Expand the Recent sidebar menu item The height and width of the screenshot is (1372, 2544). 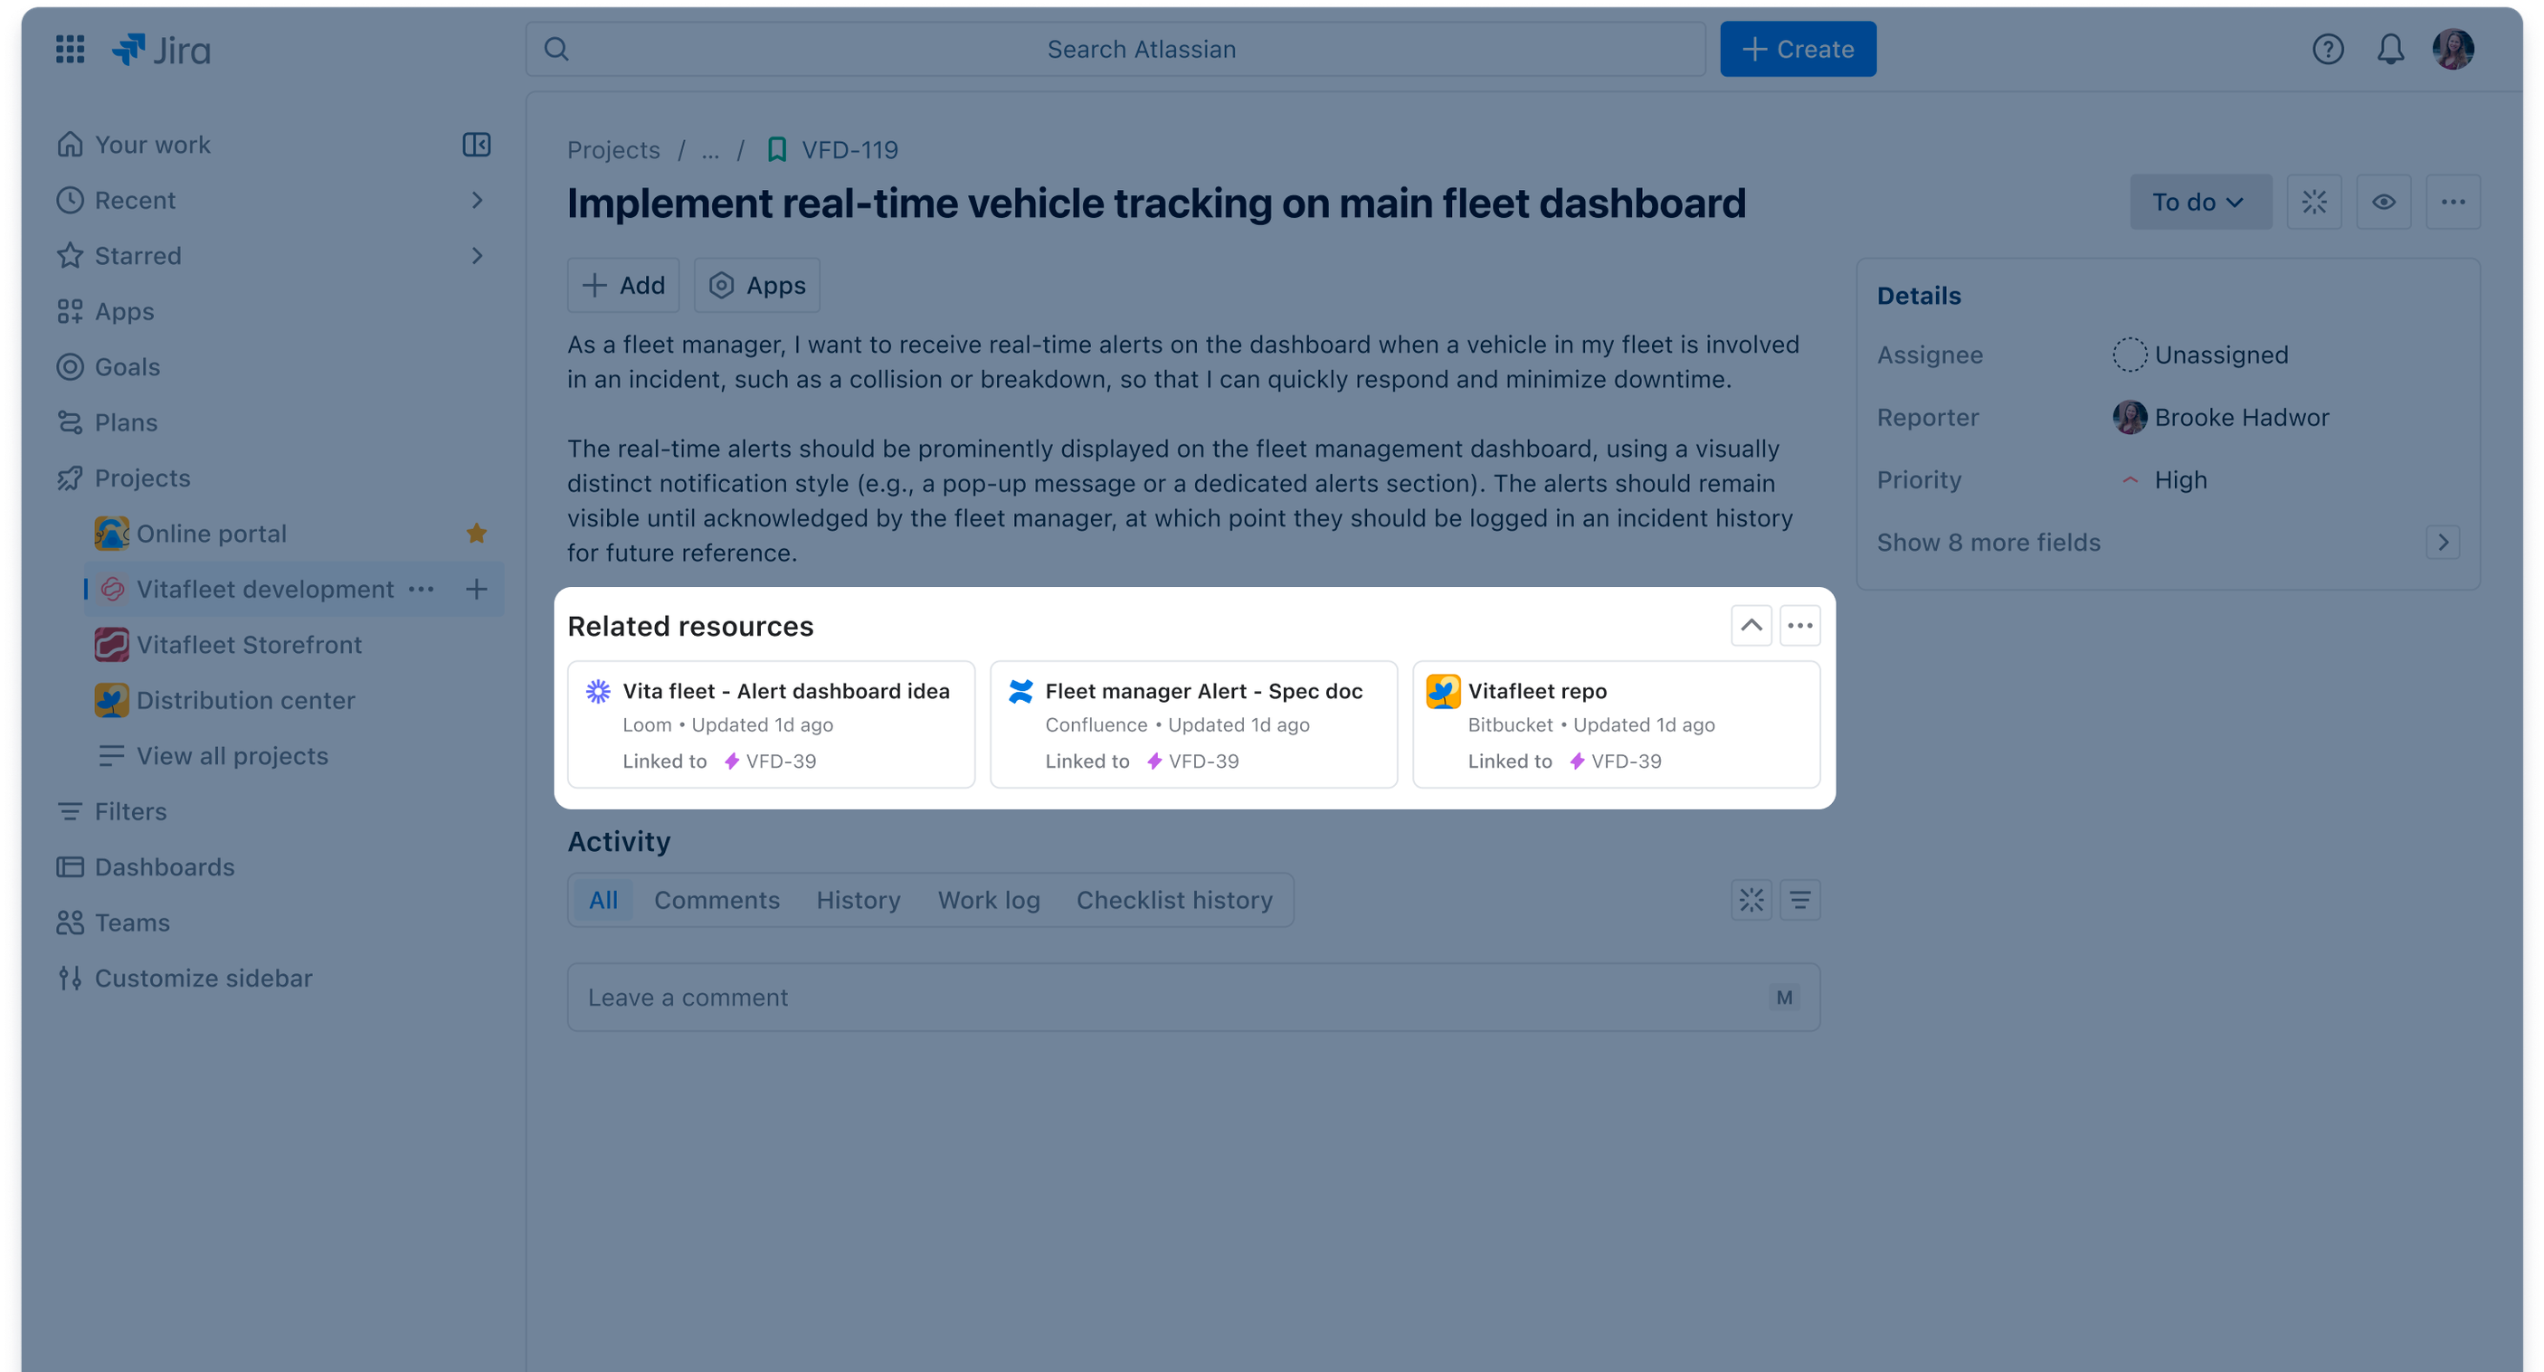click(x=478, y=199)
